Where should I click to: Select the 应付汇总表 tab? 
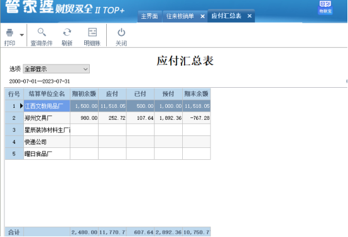pos(226,16)
